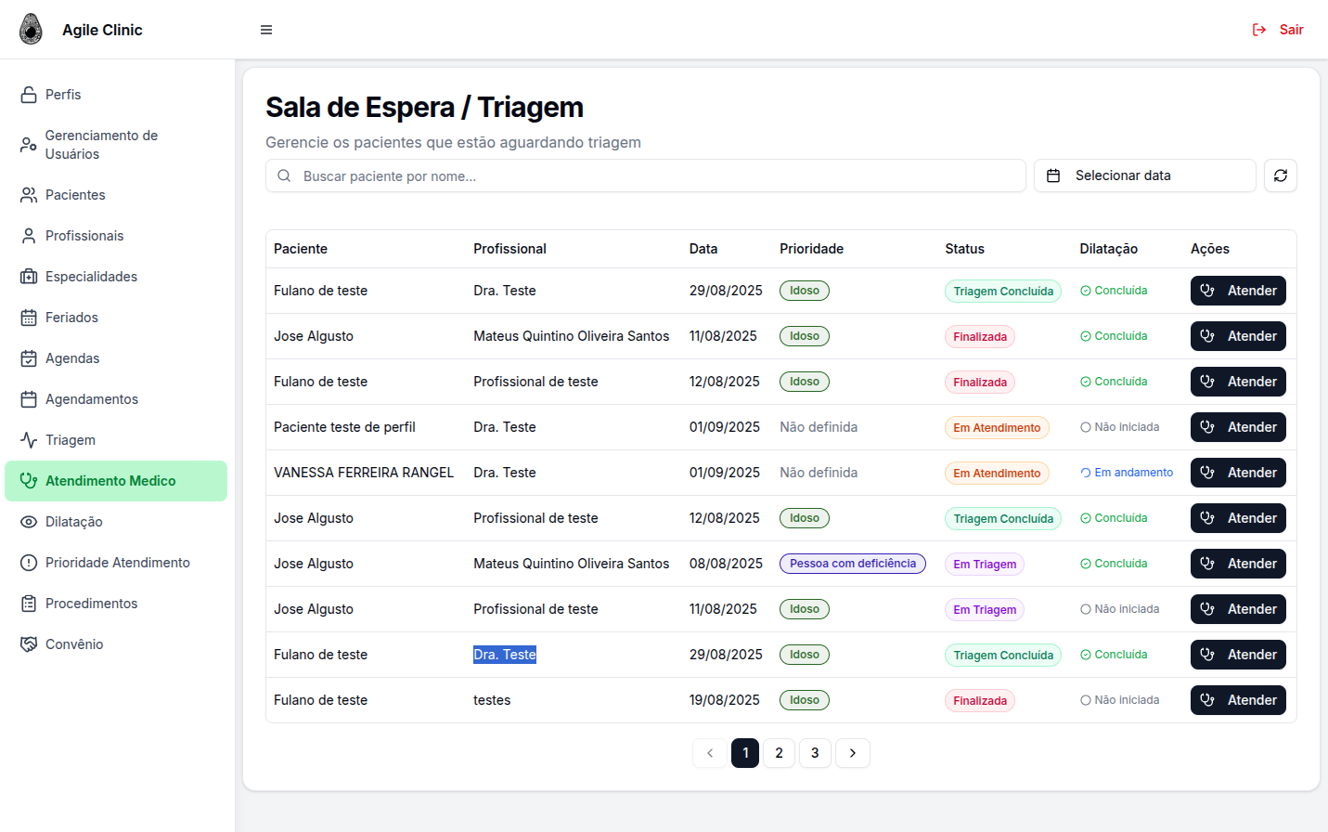Click the Agile Clinic avocado logo
The height and width of the screenshot is (832, 1328).
pyautogui.click(x=32, y=30)
